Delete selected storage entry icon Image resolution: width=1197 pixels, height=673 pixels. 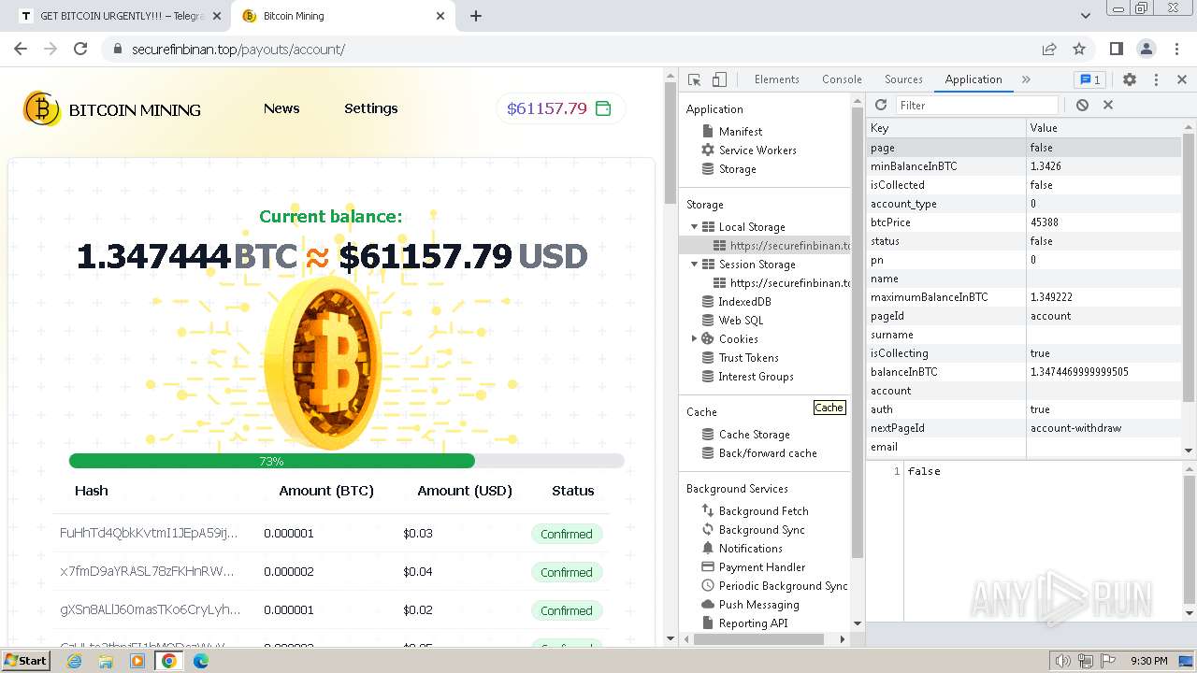click(1108, 106)
